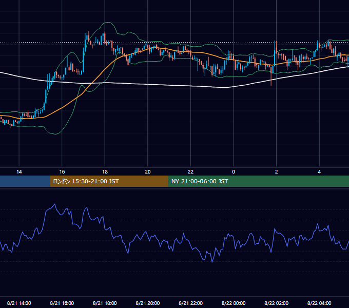Click the '20' hour label on price chart axis
This screenshot has height=308, width=349.
click(x=148, y=172)
